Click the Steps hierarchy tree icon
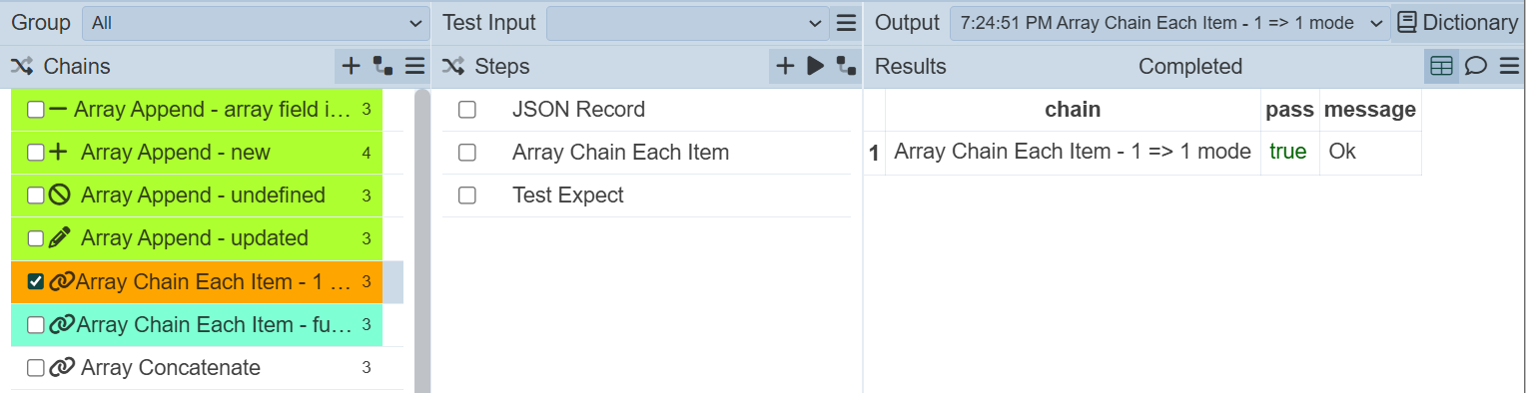Viewport: 1526px width, 393px height. [x=847, y=67]
